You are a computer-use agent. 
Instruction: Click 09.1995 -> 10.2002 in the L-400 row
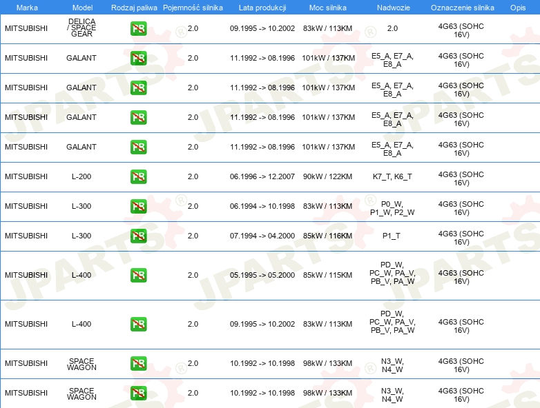pos(262,324)
